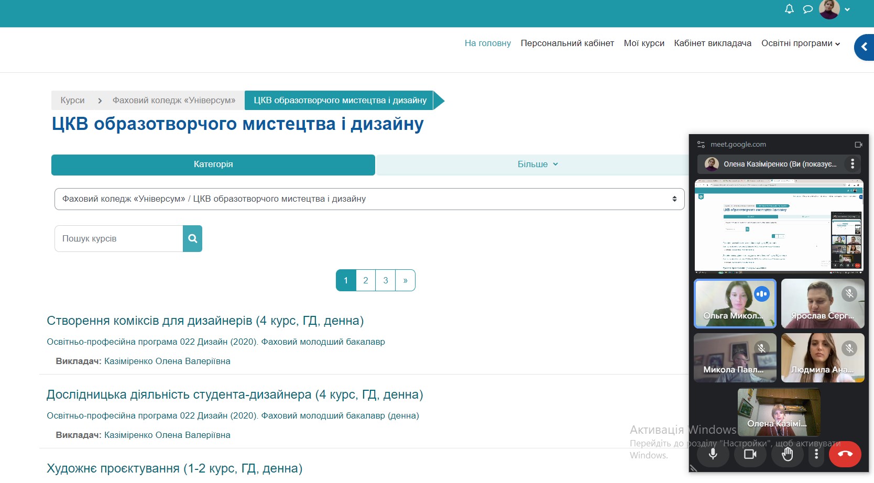This screenshot has height=483, width=874.
Task: Click the Пошук курсів search field
Action: pyautogui.click(x=119, y=238)
